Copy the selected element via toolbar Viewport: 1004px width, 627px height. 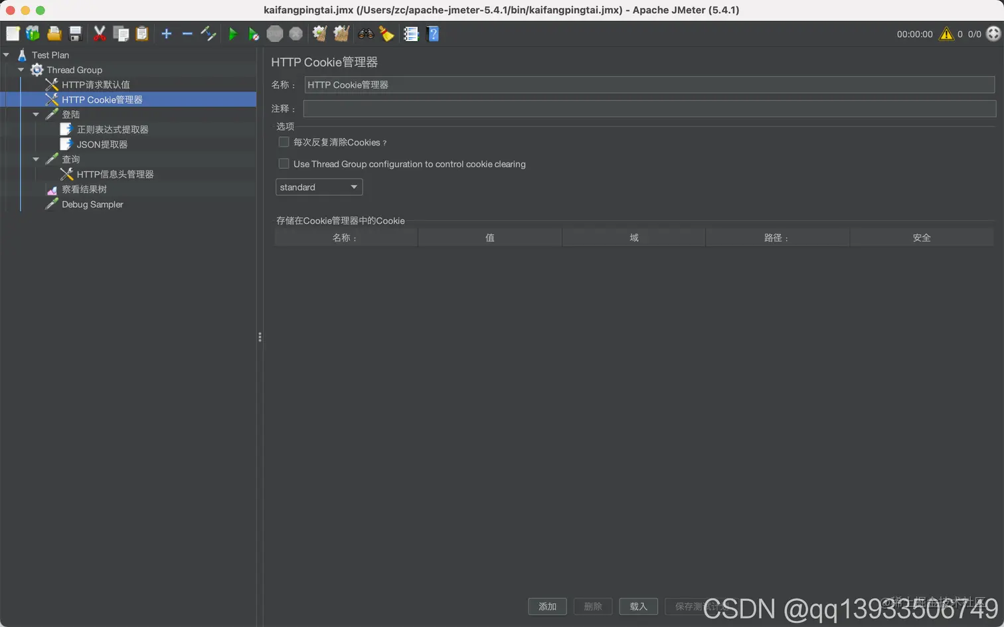[x=121, y=34]
